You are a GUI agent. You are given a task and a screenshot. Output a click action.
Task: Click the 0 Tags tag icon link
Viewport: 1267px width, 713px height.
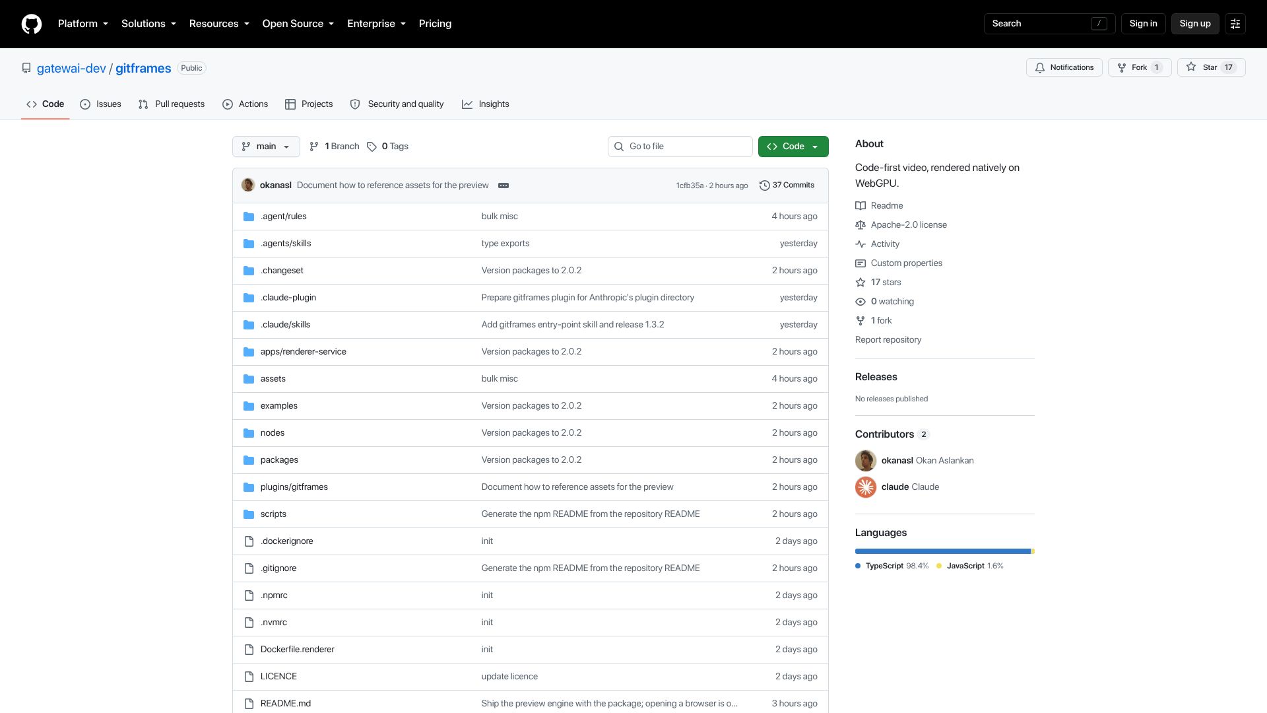(x=387, y=147)
